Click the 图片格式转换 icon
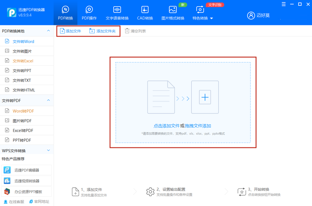Viewport: 312px width, 206px height. pos(173,9)
